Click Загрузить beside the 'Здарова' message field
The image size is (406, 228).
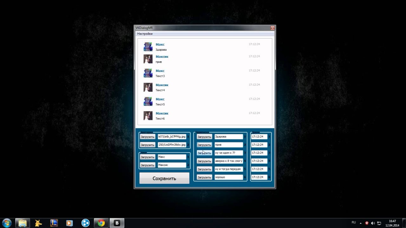pyautogui.click(x=204, y=137)
